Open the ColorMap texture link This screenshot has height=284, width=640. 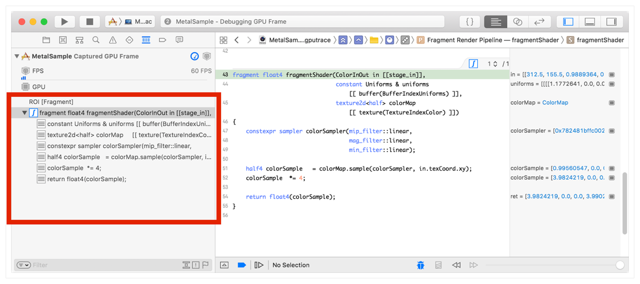(555, 103)
